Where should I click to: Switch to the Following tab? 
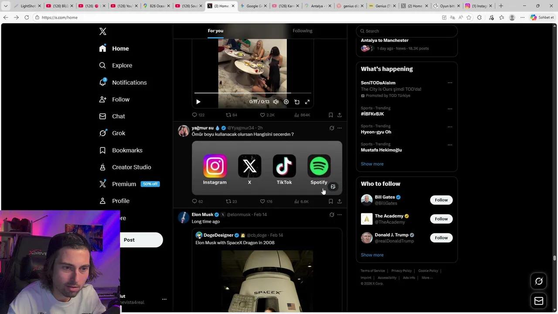[303, 31]
